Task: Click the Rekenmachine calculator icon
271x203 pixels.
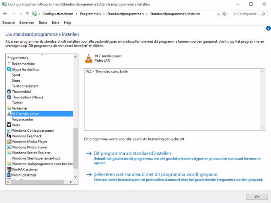Action: [9, 64]
